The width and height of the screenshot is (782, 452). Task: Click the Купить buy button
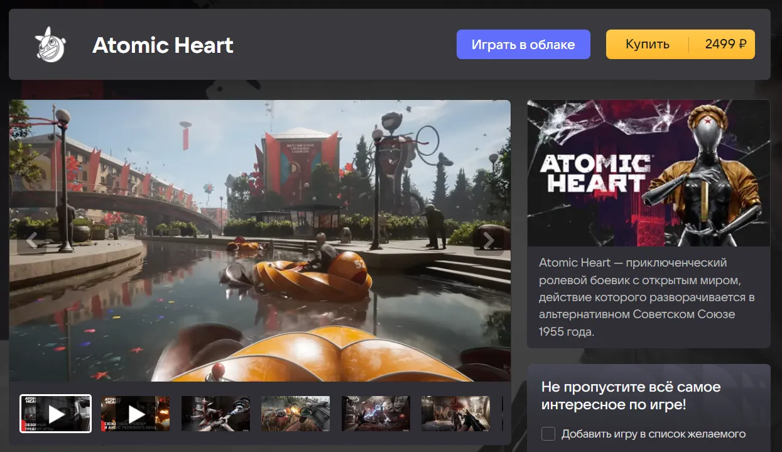[x=648, y=45]
